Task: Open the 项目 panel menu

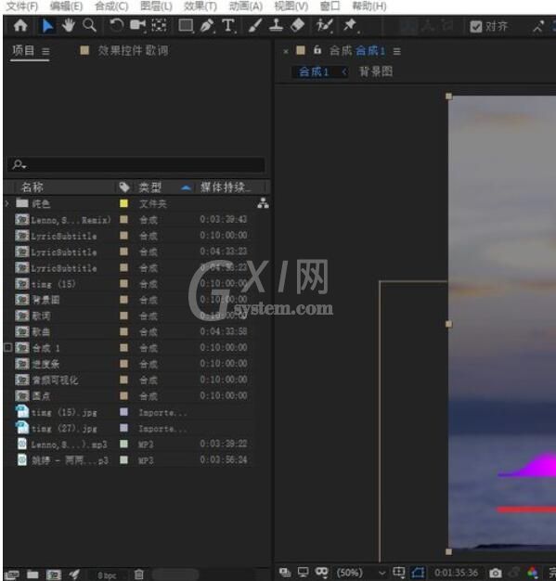Action: click(45, 51)
